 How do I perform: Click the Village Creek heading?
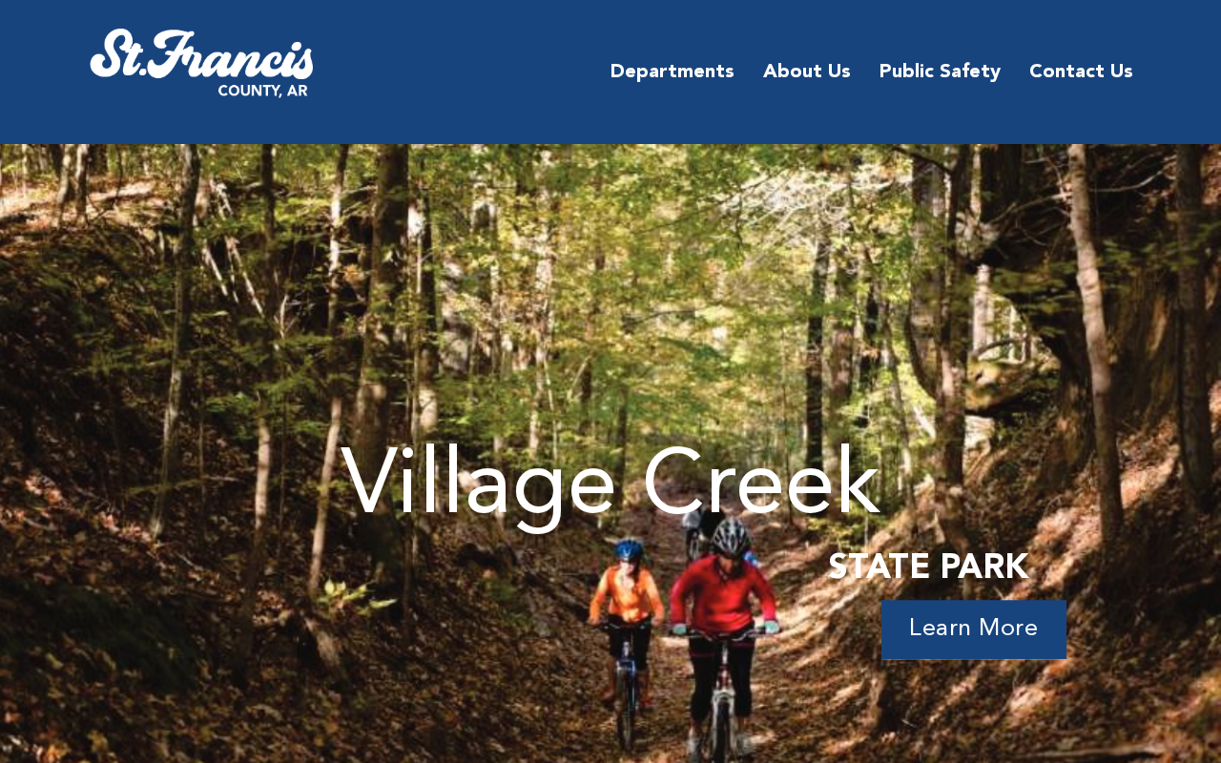pos(610,483)
